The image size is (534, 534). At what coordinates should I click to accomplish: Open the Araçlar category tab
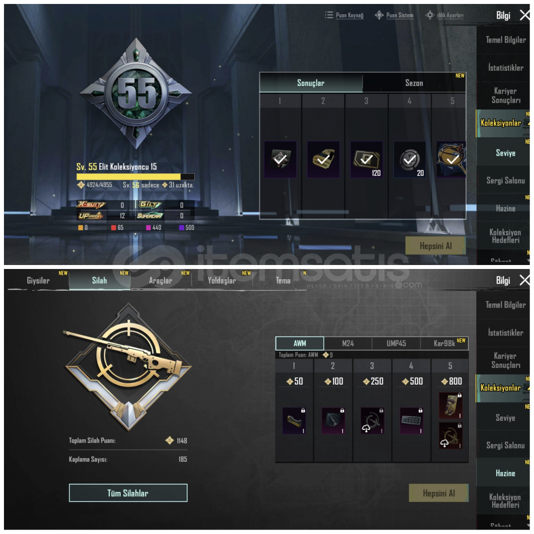click(x=160, y=281)
